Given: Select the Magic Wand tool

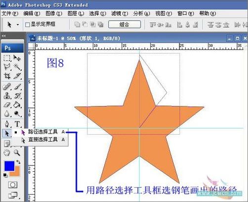Looking at the screenshot, I should (x=17, y=67).
